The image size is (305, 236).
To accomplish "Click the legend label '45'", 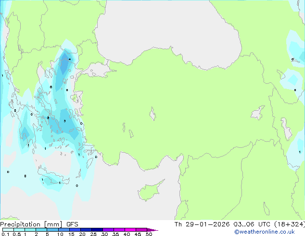I will (x=138, y=234).
